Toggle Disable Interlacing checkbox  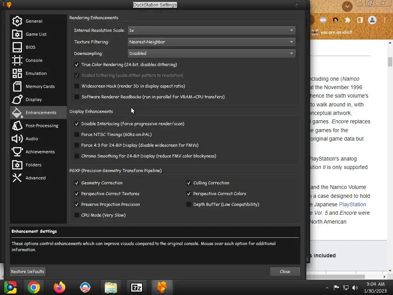[77, 124]
